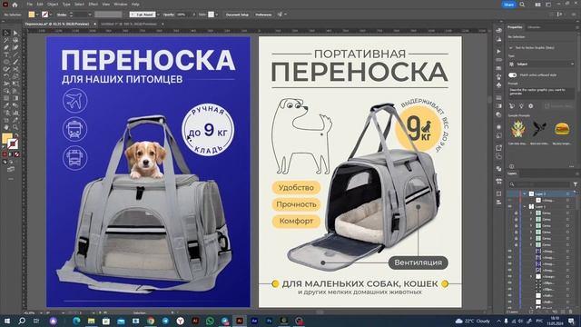Open the Object menu
This screenshot has width=581, height=327.
coord(53,5)
